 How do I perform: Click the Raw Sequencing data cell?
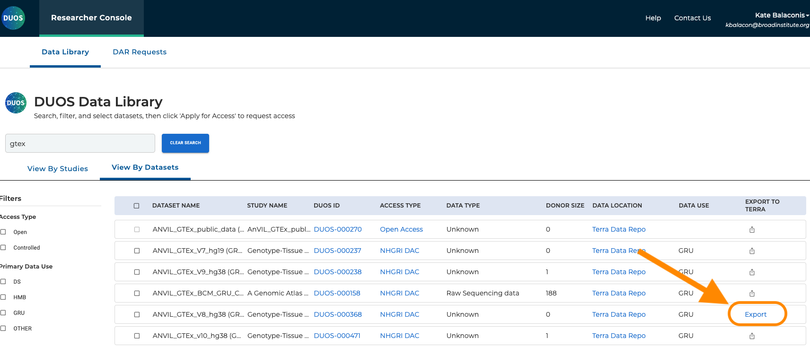[483, 293]
